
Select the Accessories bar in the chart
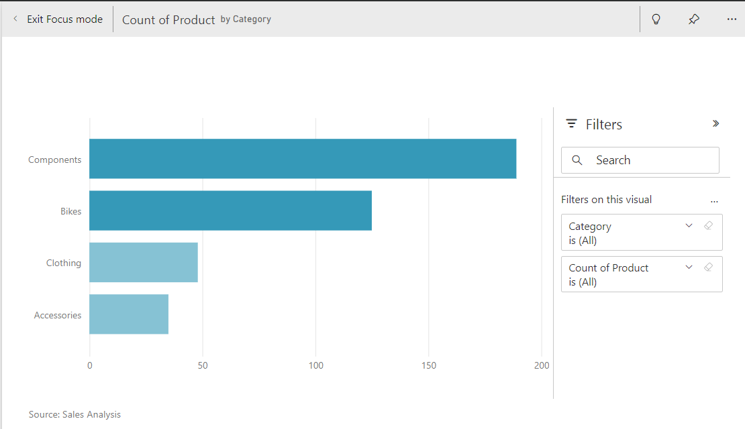(x=129, y=314)
